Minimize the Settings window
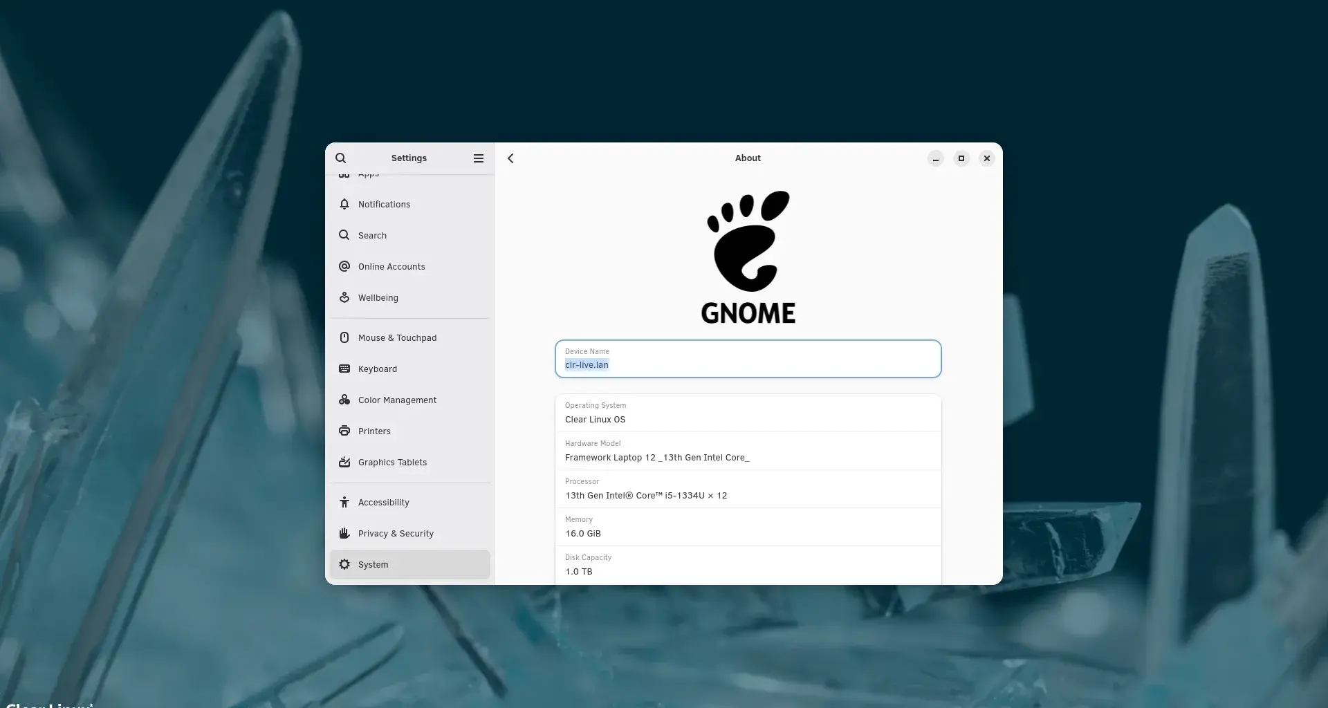This screenshot has width=1328, height=708. (x=935, y=158)
